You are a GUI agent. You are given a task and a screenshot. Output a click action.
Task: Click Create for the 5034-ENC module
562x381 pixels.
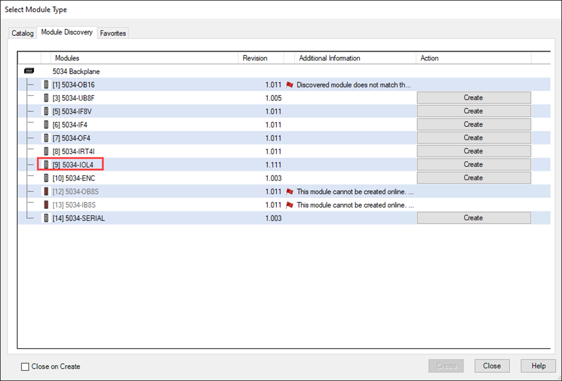click(x=474, y=178)
